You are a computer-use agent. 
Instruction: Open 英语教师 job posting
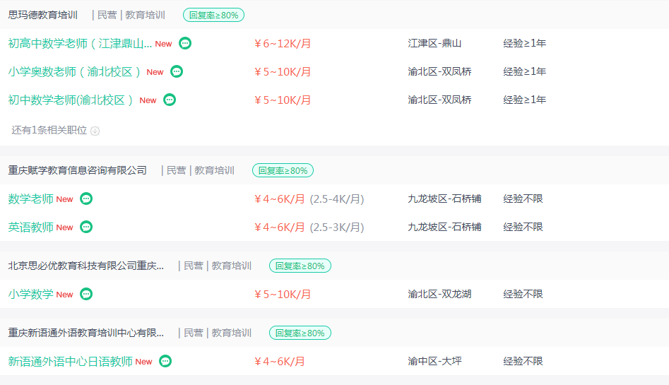(x=30, y=227)
